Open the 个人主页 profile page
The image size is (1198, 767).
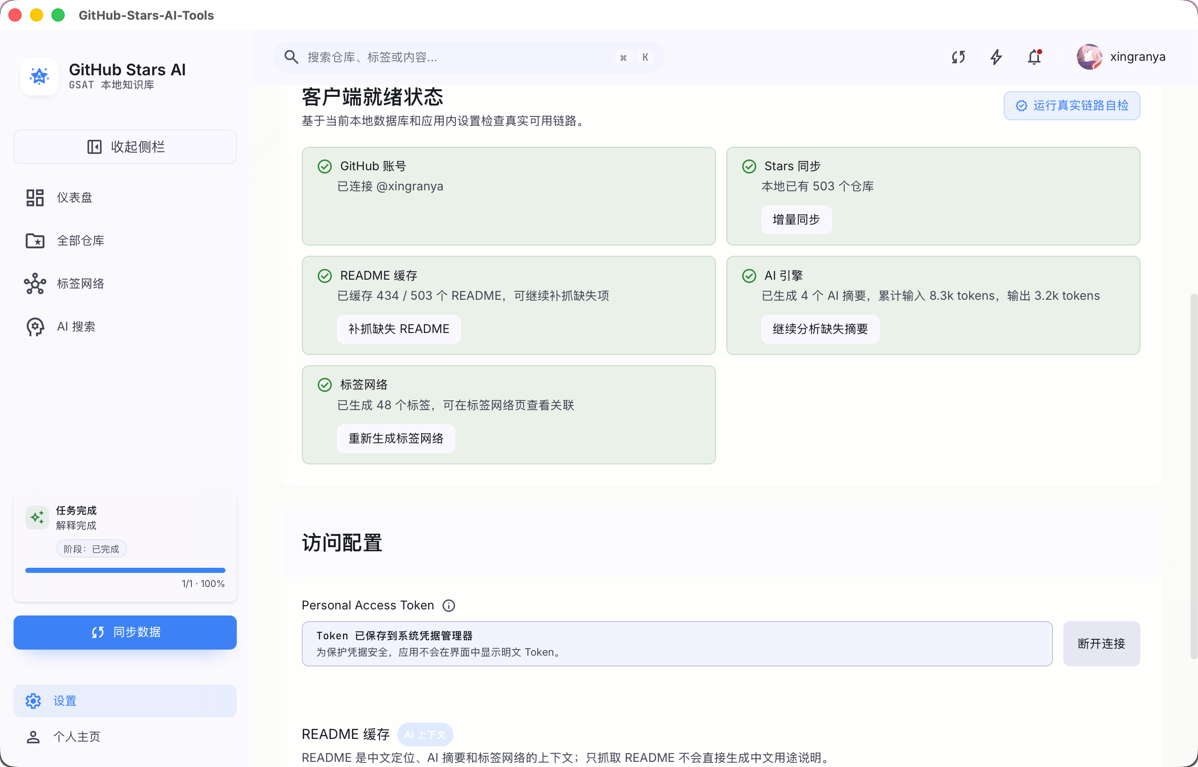125,737
